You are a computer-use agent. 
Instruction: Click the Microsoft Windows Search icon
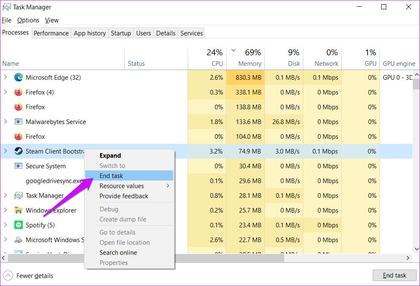[19, 240]
